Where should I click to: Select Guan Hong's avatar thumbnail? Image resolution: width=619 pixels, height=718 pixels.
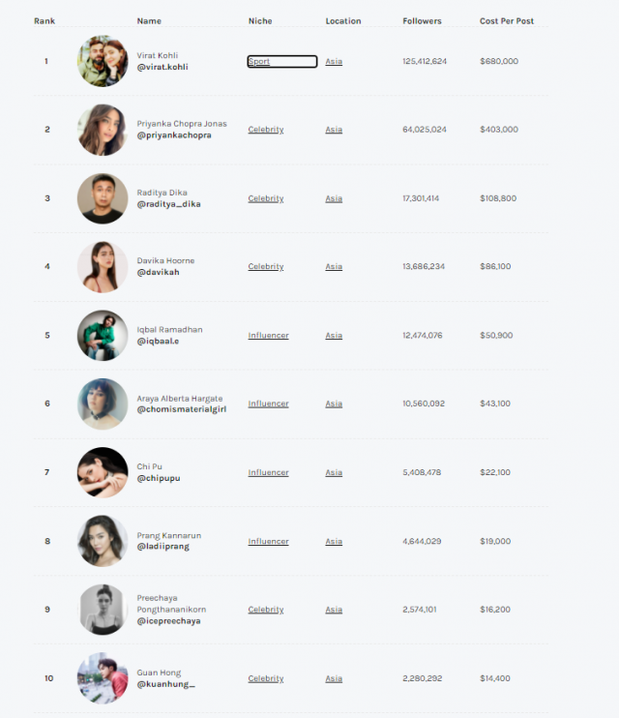coord(103,678)
